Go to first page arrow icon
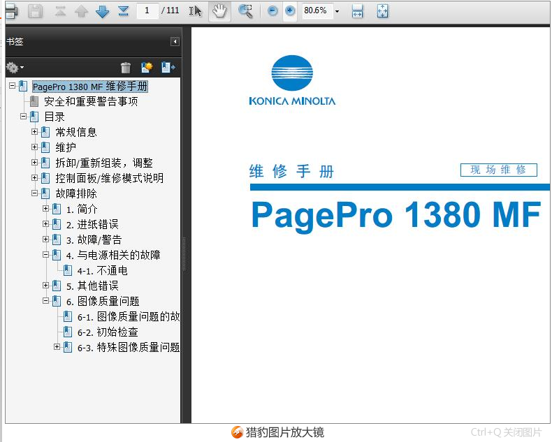This screenshot has height=442, width=552. coord(61,11)
